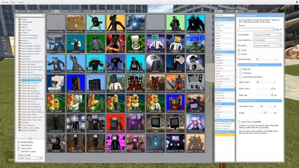The height and width of the screenshot is (168, 299).
Task: Spawn the Projectorman NPC in black suit
Action: click(x=56, y=63)
